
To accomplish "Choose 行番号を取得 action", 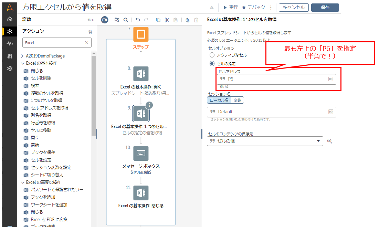I will coord(43,123).
